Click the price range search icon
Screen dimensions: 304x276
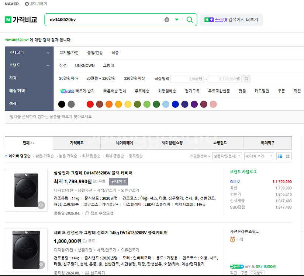246,78
